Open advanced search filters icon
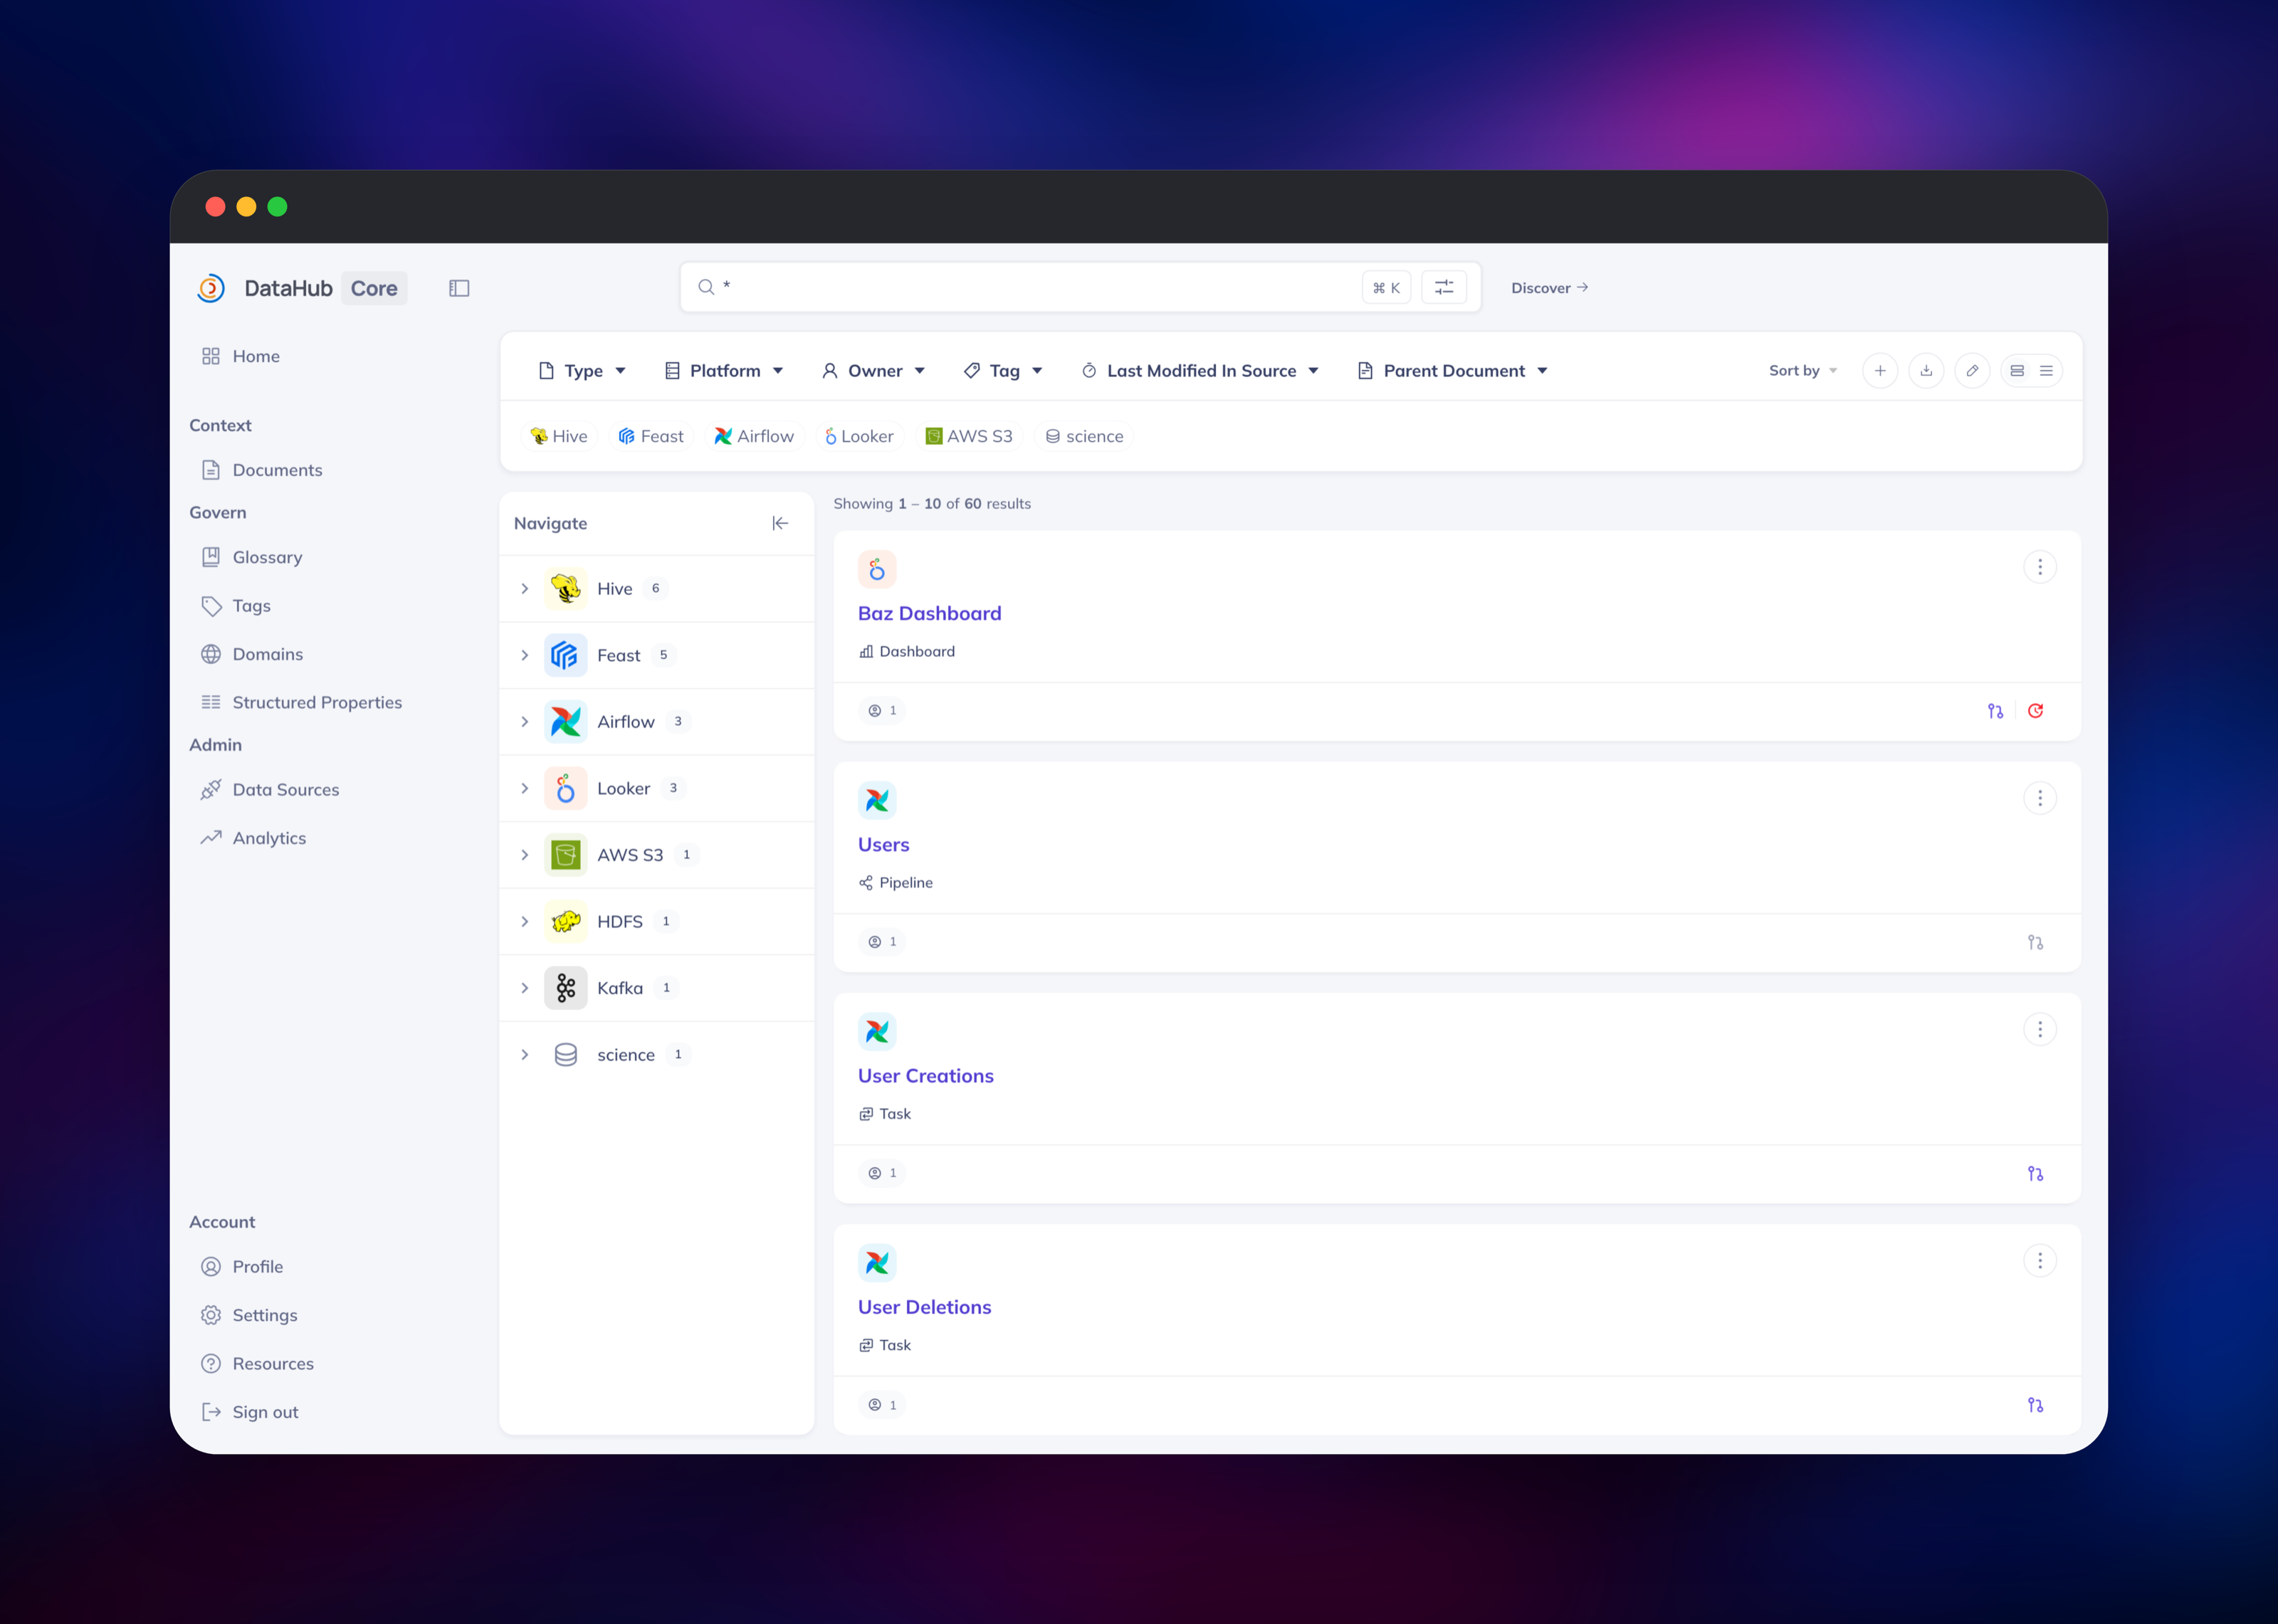This screenshot has width=2278, height=1624. [1444, 287]
